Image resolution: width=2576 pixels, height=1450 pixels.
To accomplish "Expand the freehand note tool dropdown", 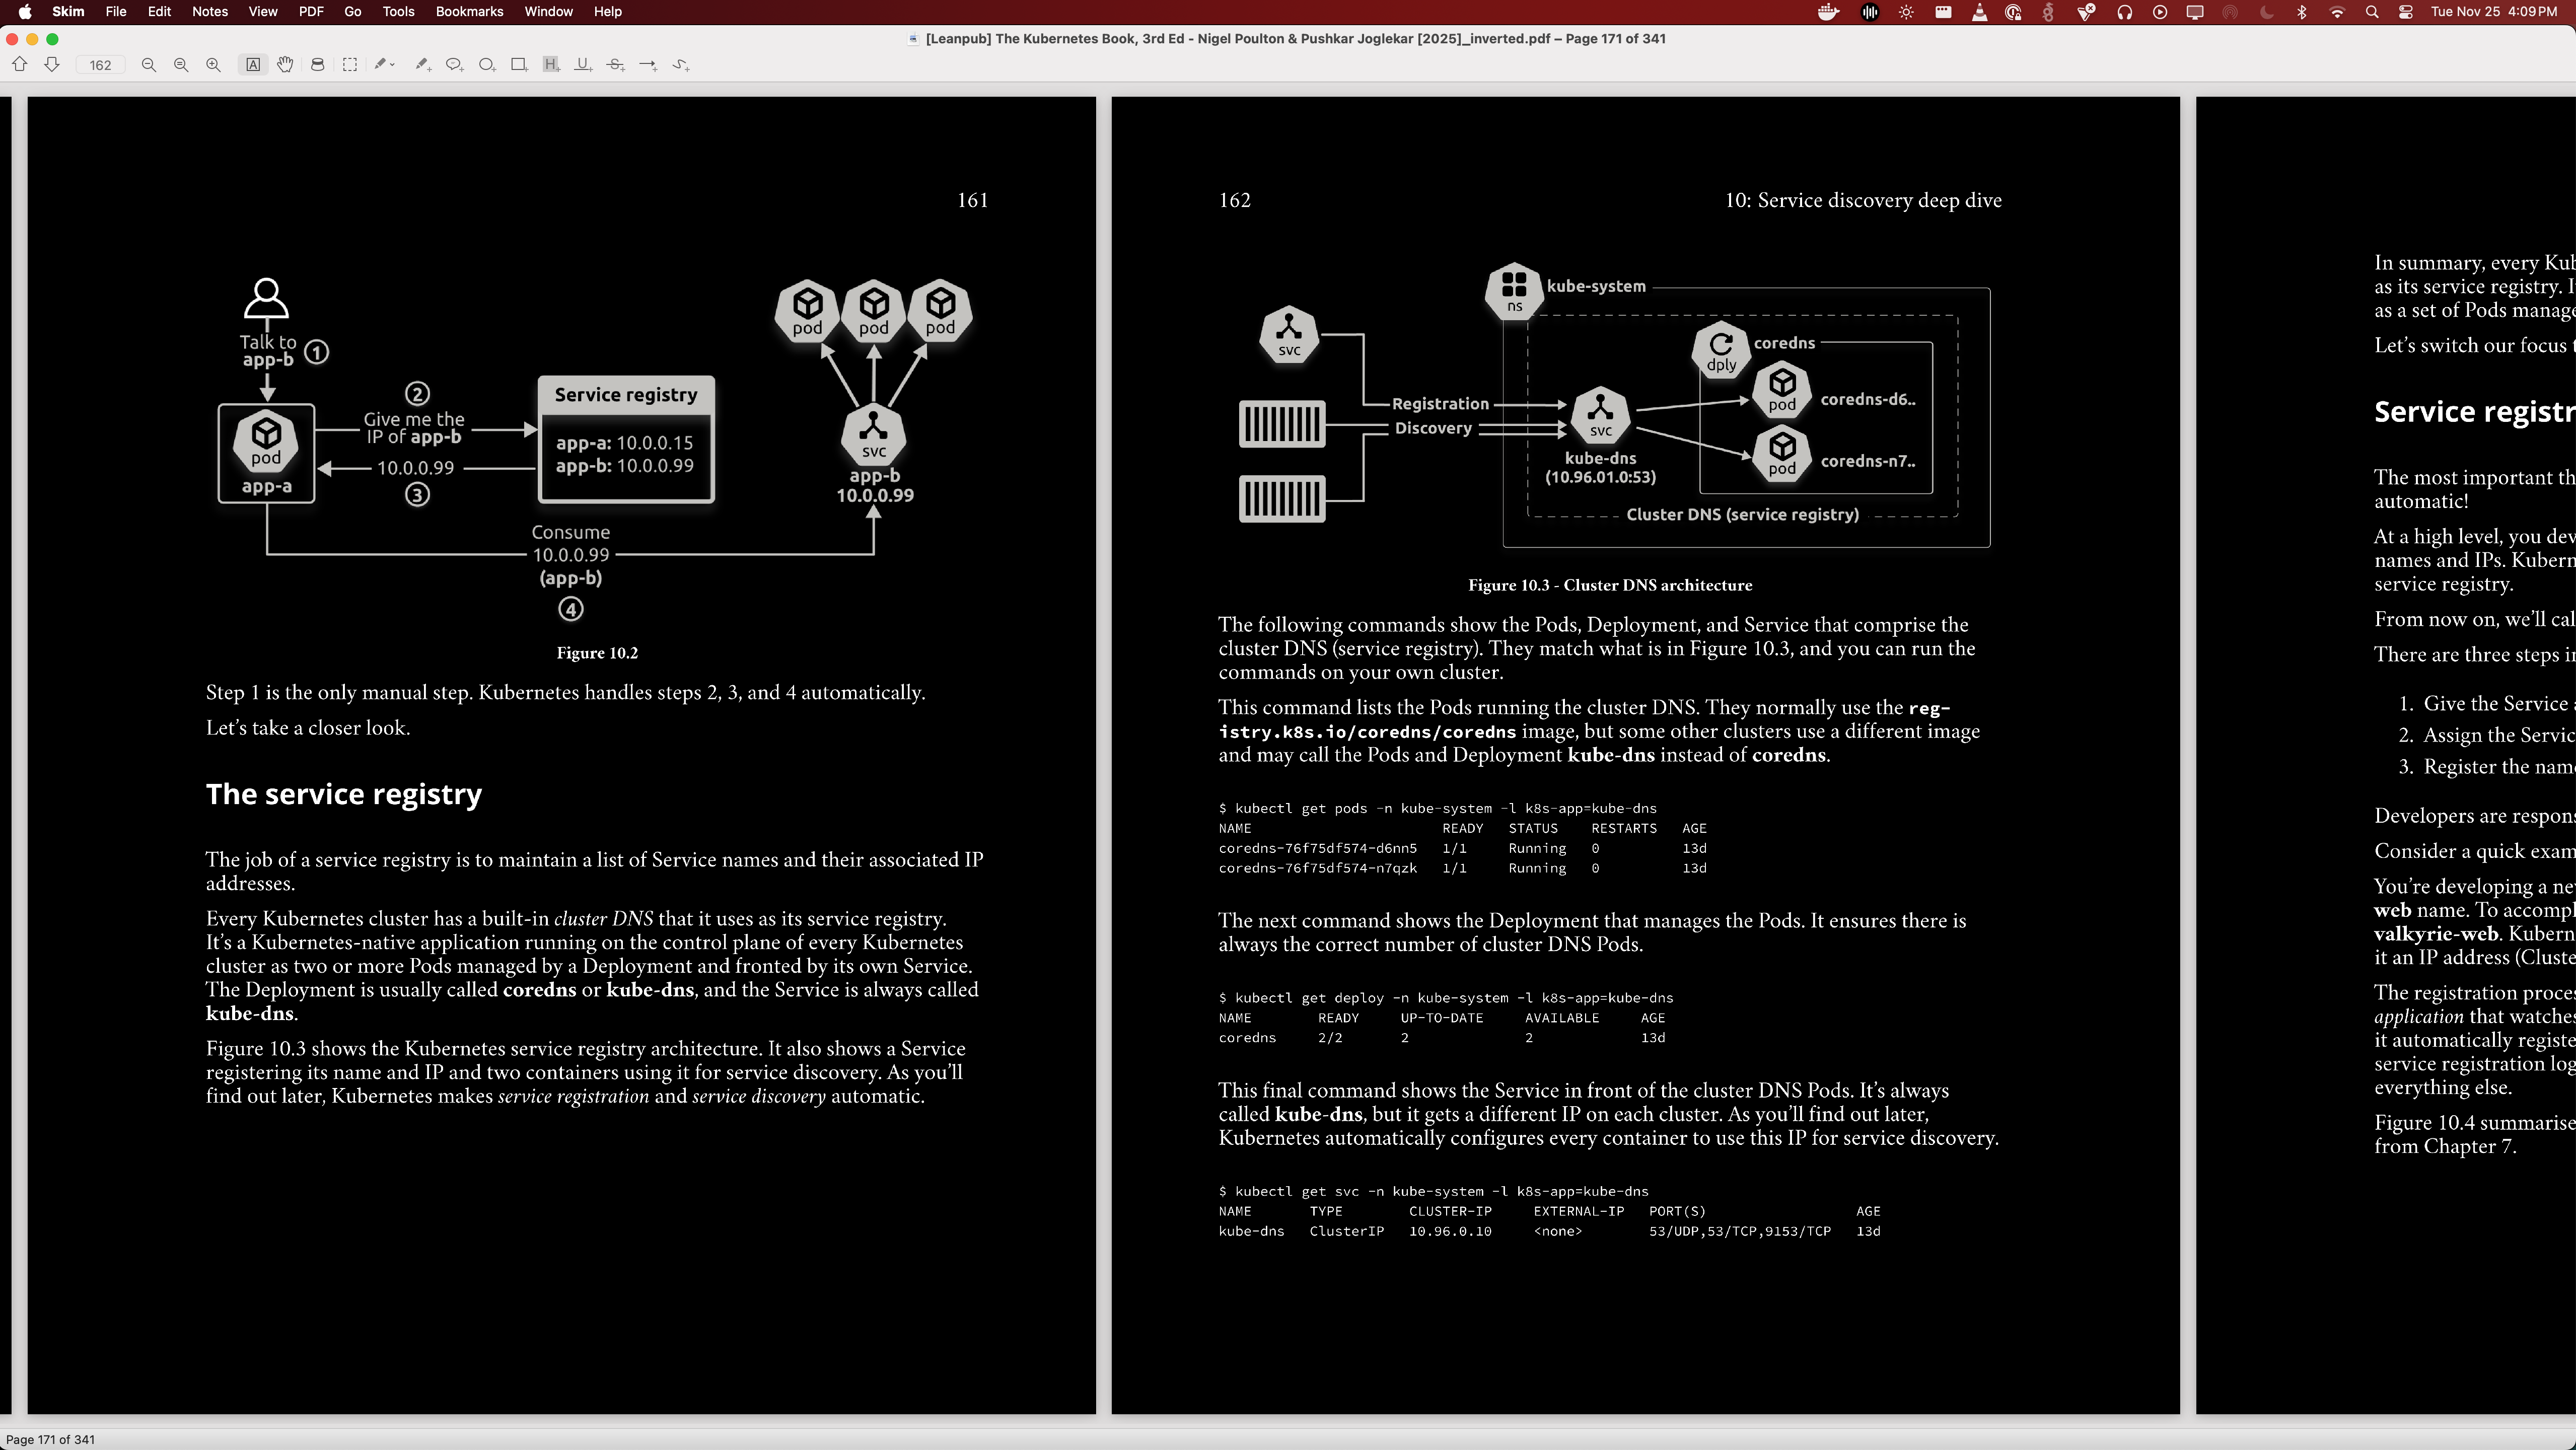I will coord(392,64).
